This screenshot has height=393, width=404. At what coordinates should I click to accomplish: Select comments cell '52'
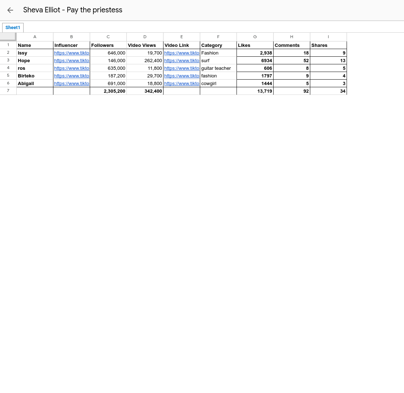tap(292, 61)
